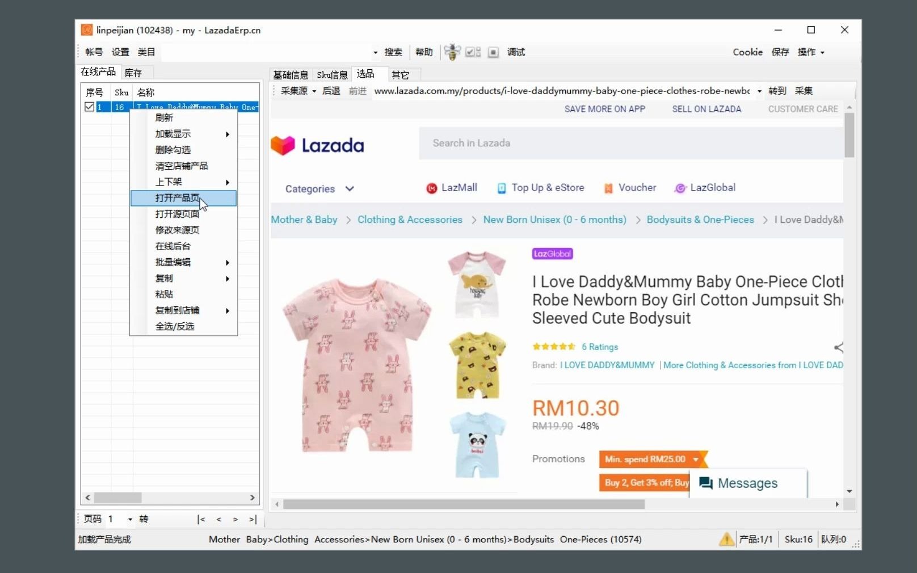
Task: Click the LazGlobal icon in the navigation
Action: (x=680, y=188)
